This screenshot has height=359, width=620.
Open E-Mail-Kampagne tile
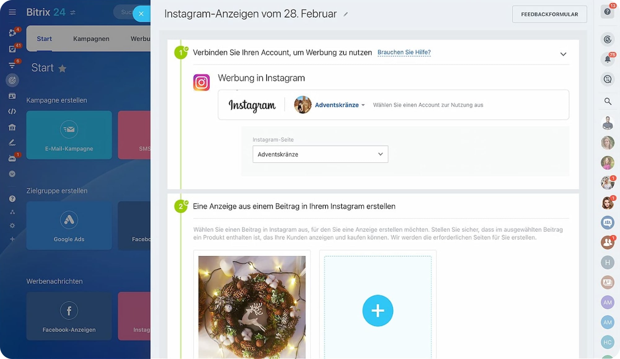69,135
